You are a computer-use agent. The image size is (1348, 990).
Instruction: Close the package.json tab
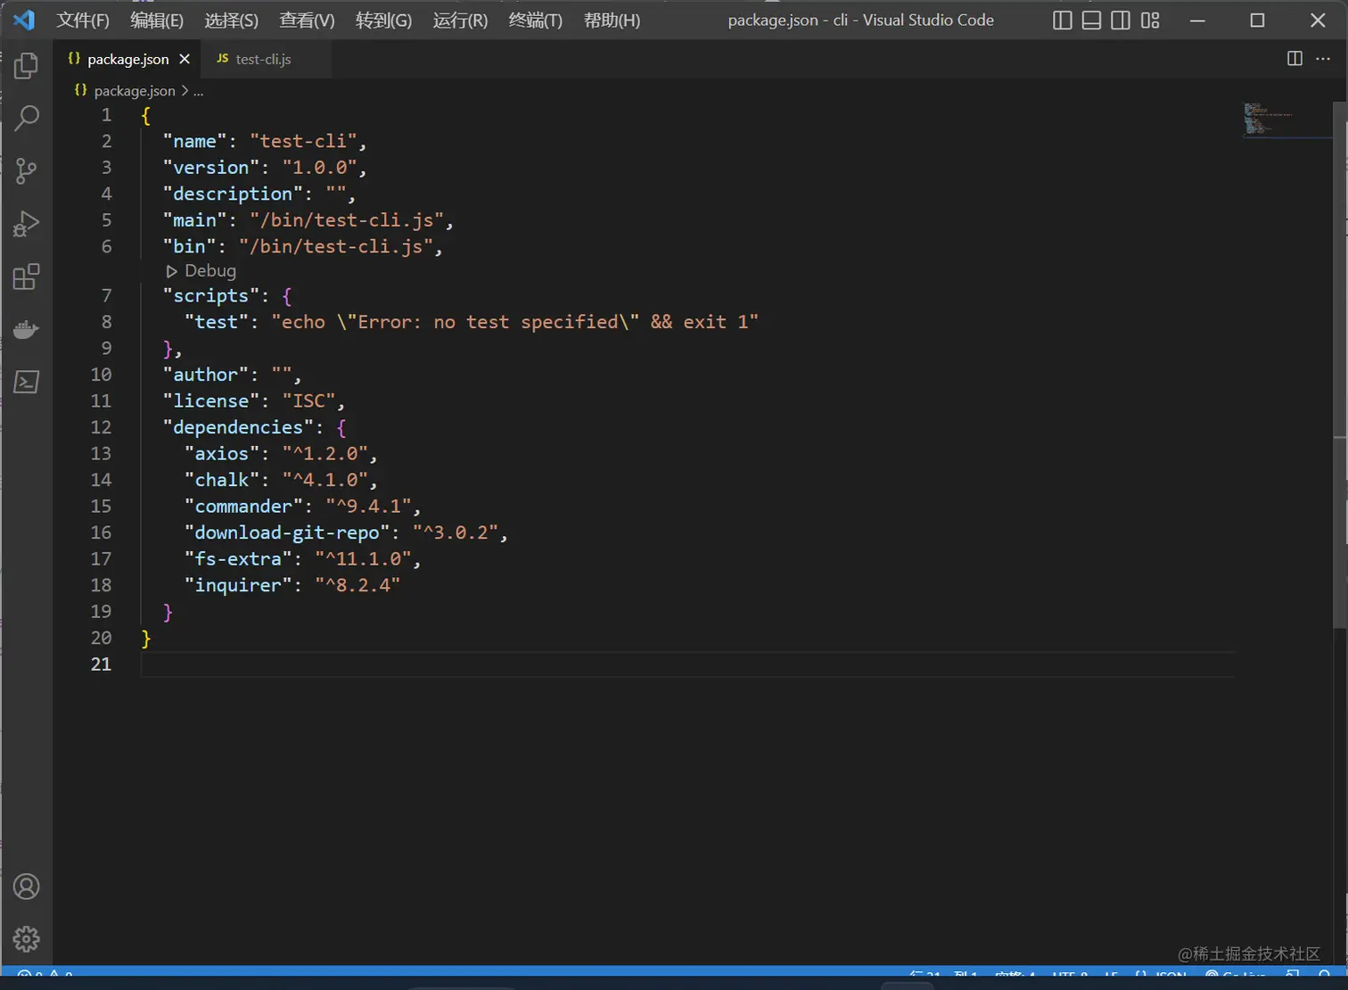[185, 59]
